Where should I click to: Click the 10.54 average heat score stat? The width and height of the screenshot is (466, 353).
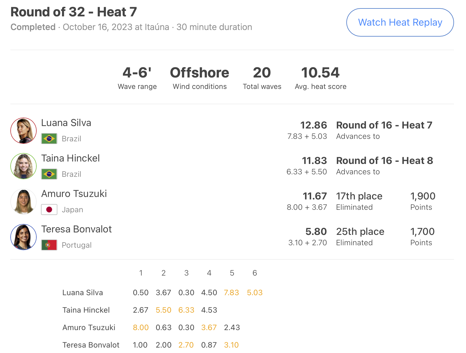coord(320,78)
